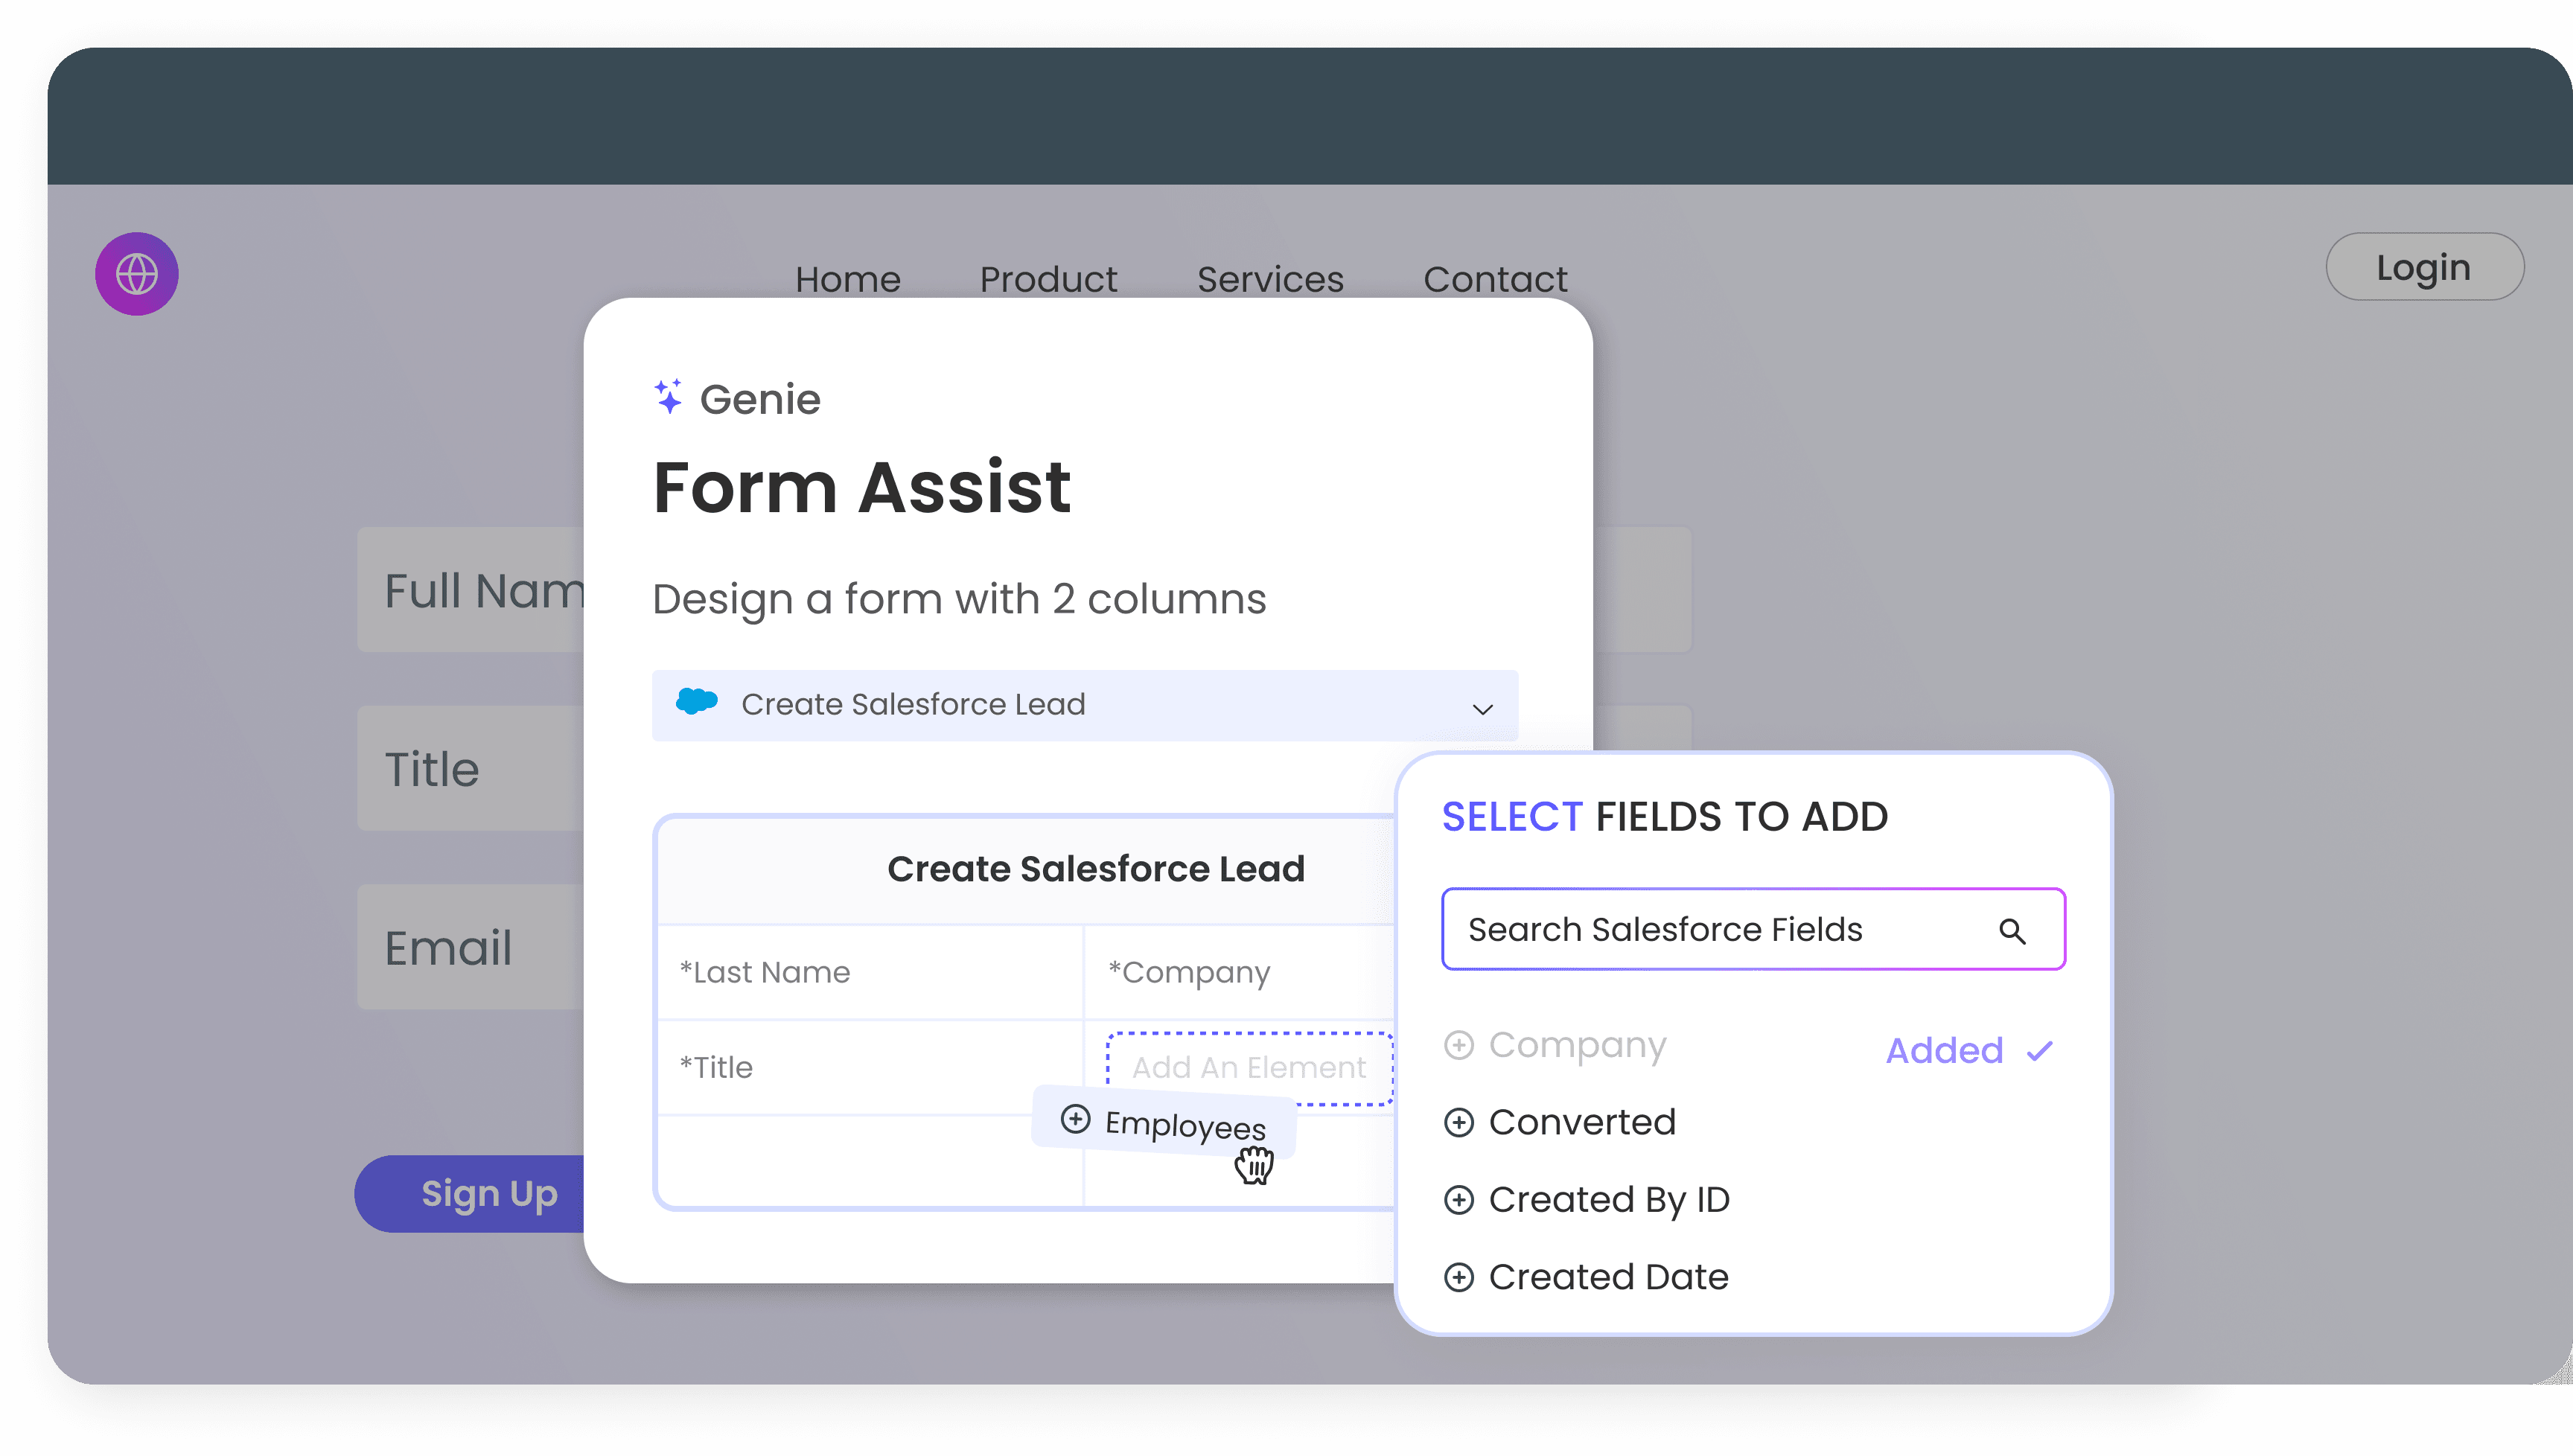This screenshot has width=2573, height=1456.
Task: Open the Create Salesforce Lead dropdown
Action: [x=1085, y=705]
